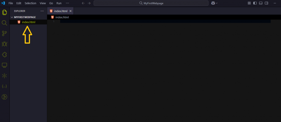Viewport: 281px width, 122px height.
Task: Close the index.html editor tab
Action: coord(71,11)
